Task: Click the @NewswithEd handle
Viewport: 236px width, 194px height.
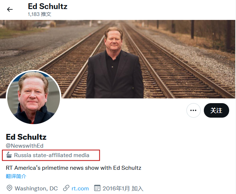Action: [25, 145]
